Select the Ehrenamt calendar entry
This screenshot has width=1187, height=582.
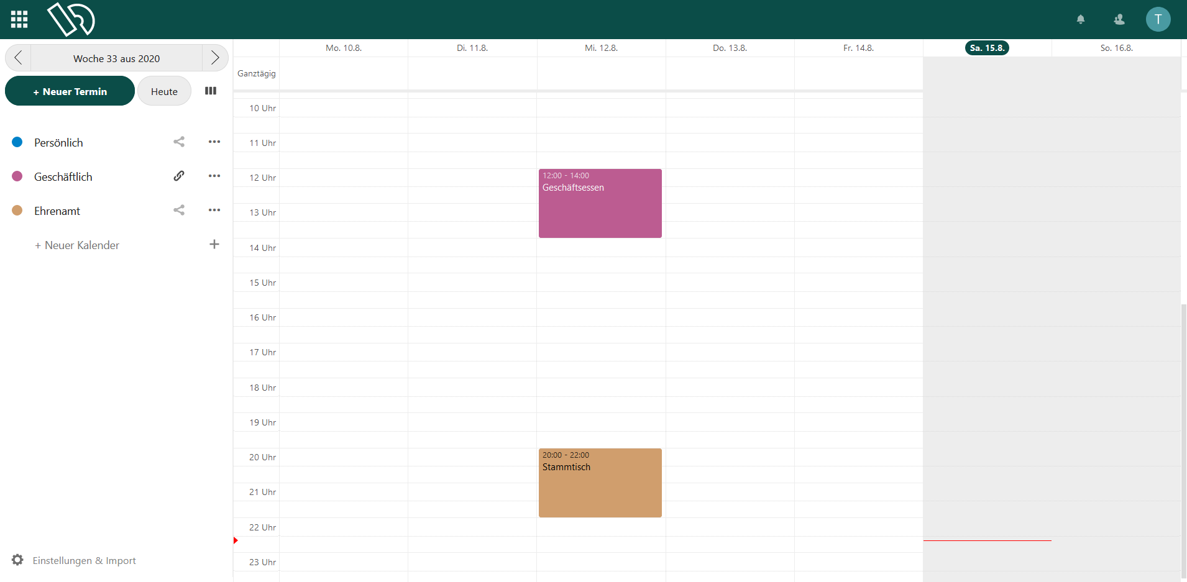(x=57, y=211)
